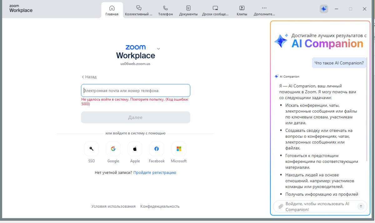Screen dimensions: 375x223
Task: Open the Пройдите регистрацию sign-up link
Action: [155, 173]
